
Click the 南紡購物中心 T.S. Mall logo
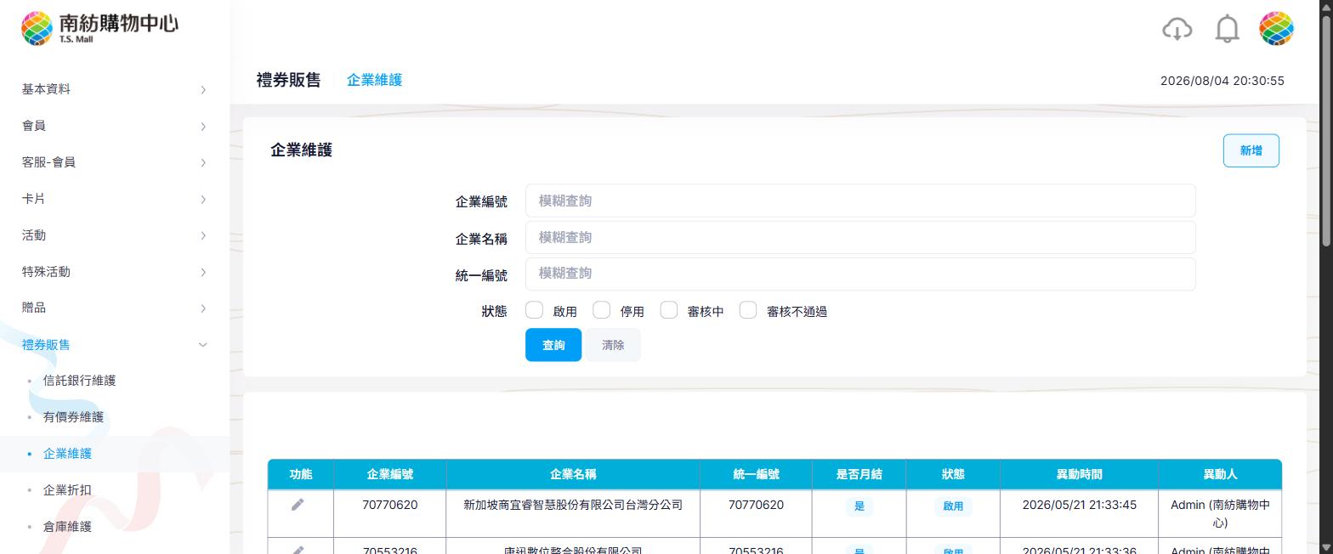(x=99, y=28)
